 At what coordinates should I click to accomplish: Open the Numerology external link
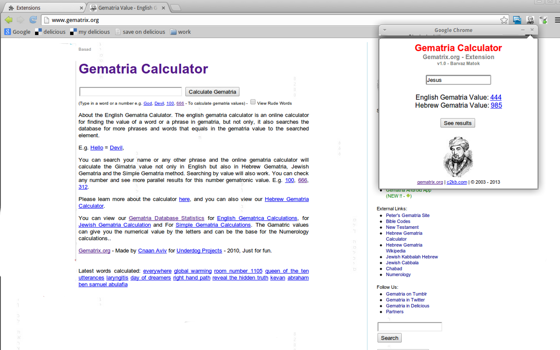coord(398,275)
